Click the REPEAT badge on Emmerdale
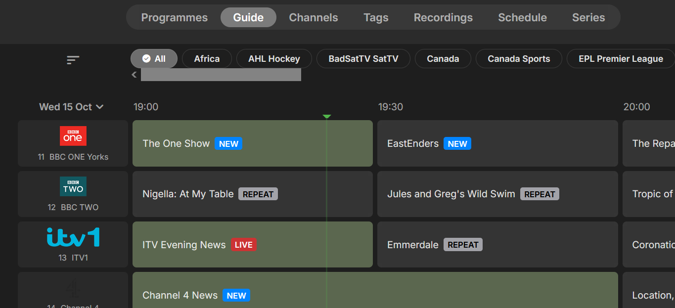Screen dimensions: 675x308 (463, 245)
